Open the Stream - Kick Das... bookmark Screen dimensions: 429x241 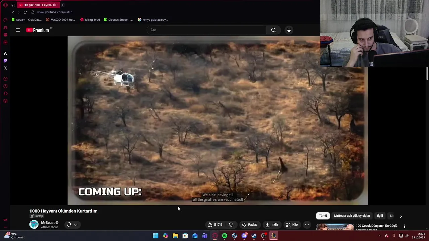[26, 20]
